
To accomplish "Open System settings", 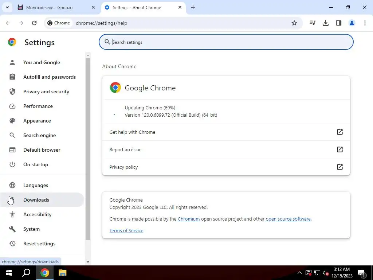I will coord(42,229).
